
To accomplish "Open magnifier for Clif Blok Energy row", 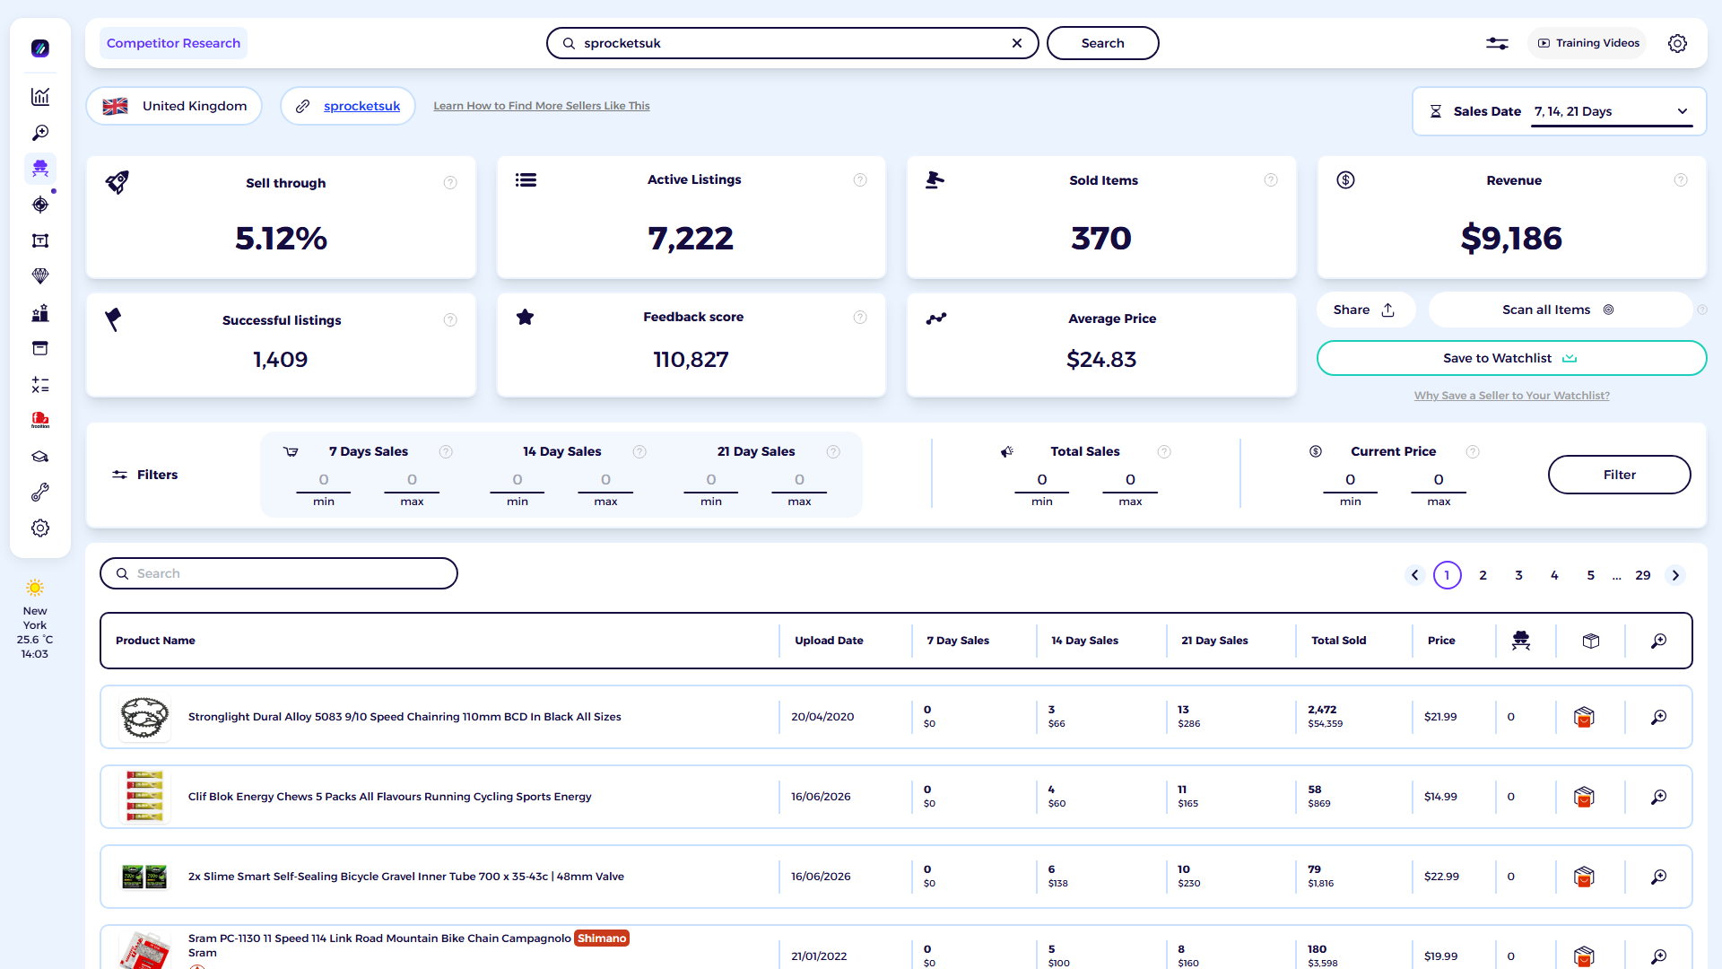I will point(1659,797).
